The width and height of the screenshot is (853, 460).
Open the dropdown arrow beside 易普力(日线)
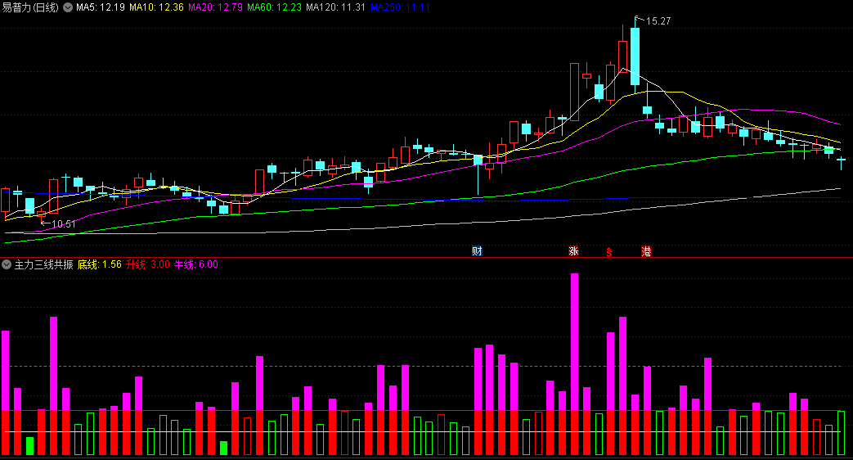68,7
